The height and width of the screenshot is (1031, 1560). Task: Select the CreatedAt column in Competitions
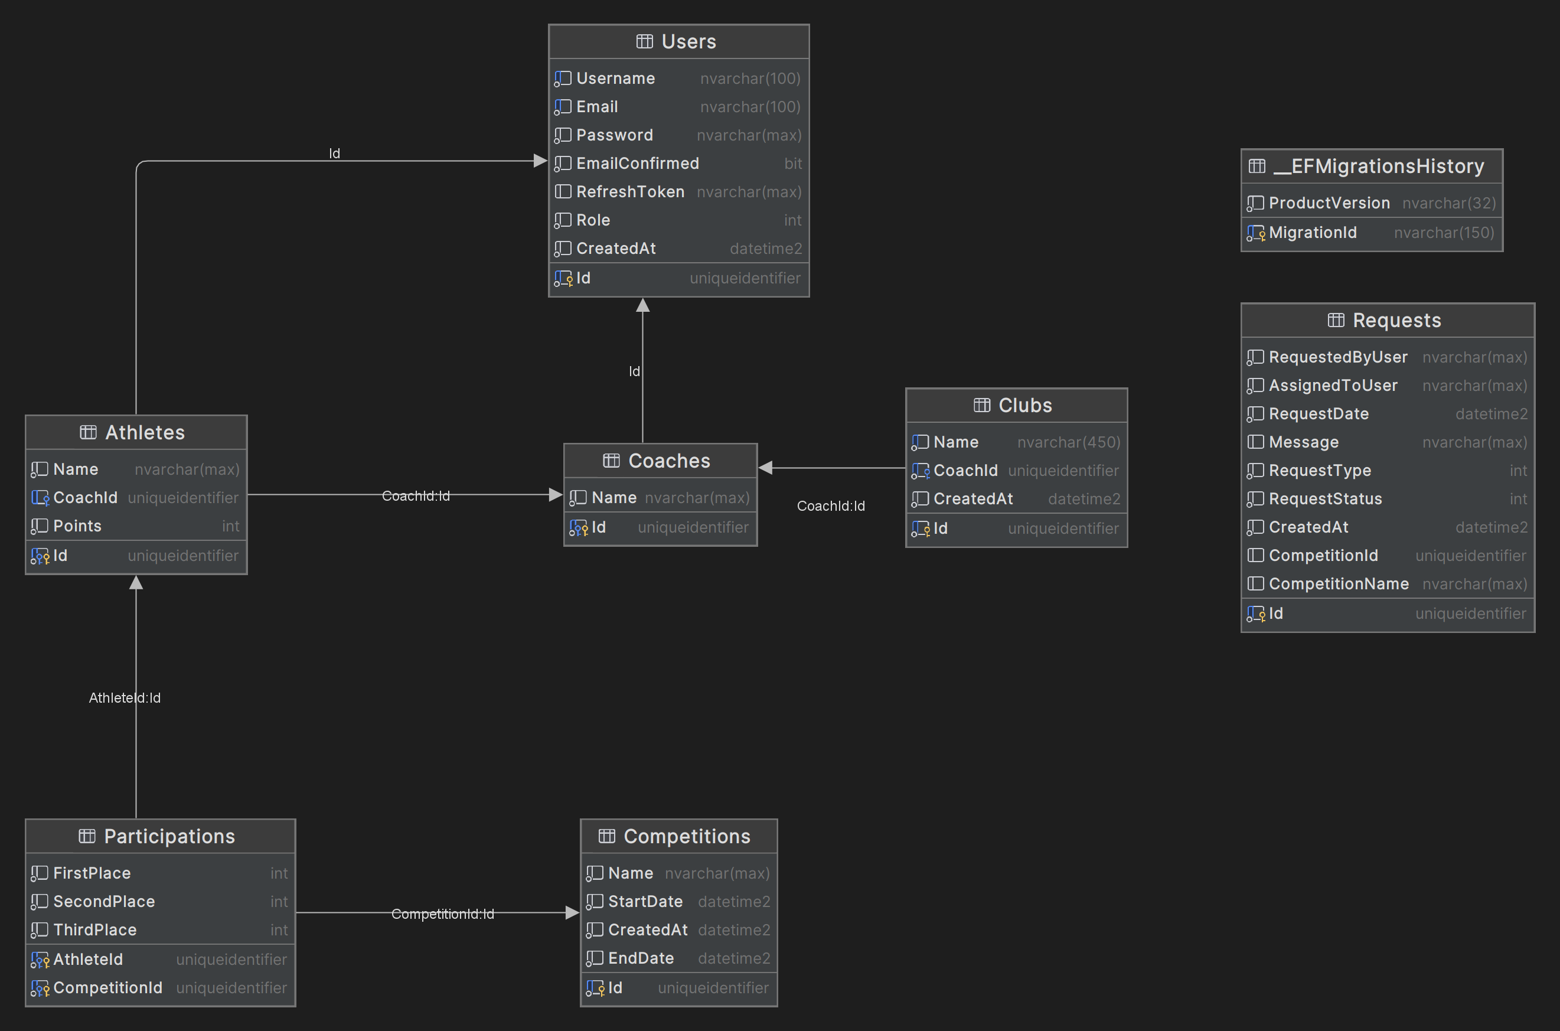pyautogui.click(x=679, y=930)
